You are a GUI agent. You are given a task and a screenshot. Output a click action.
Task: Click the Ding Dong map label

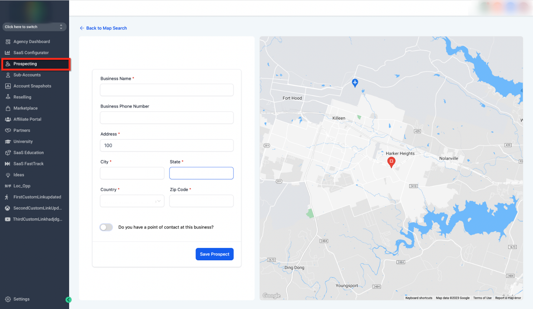[294, 268]
